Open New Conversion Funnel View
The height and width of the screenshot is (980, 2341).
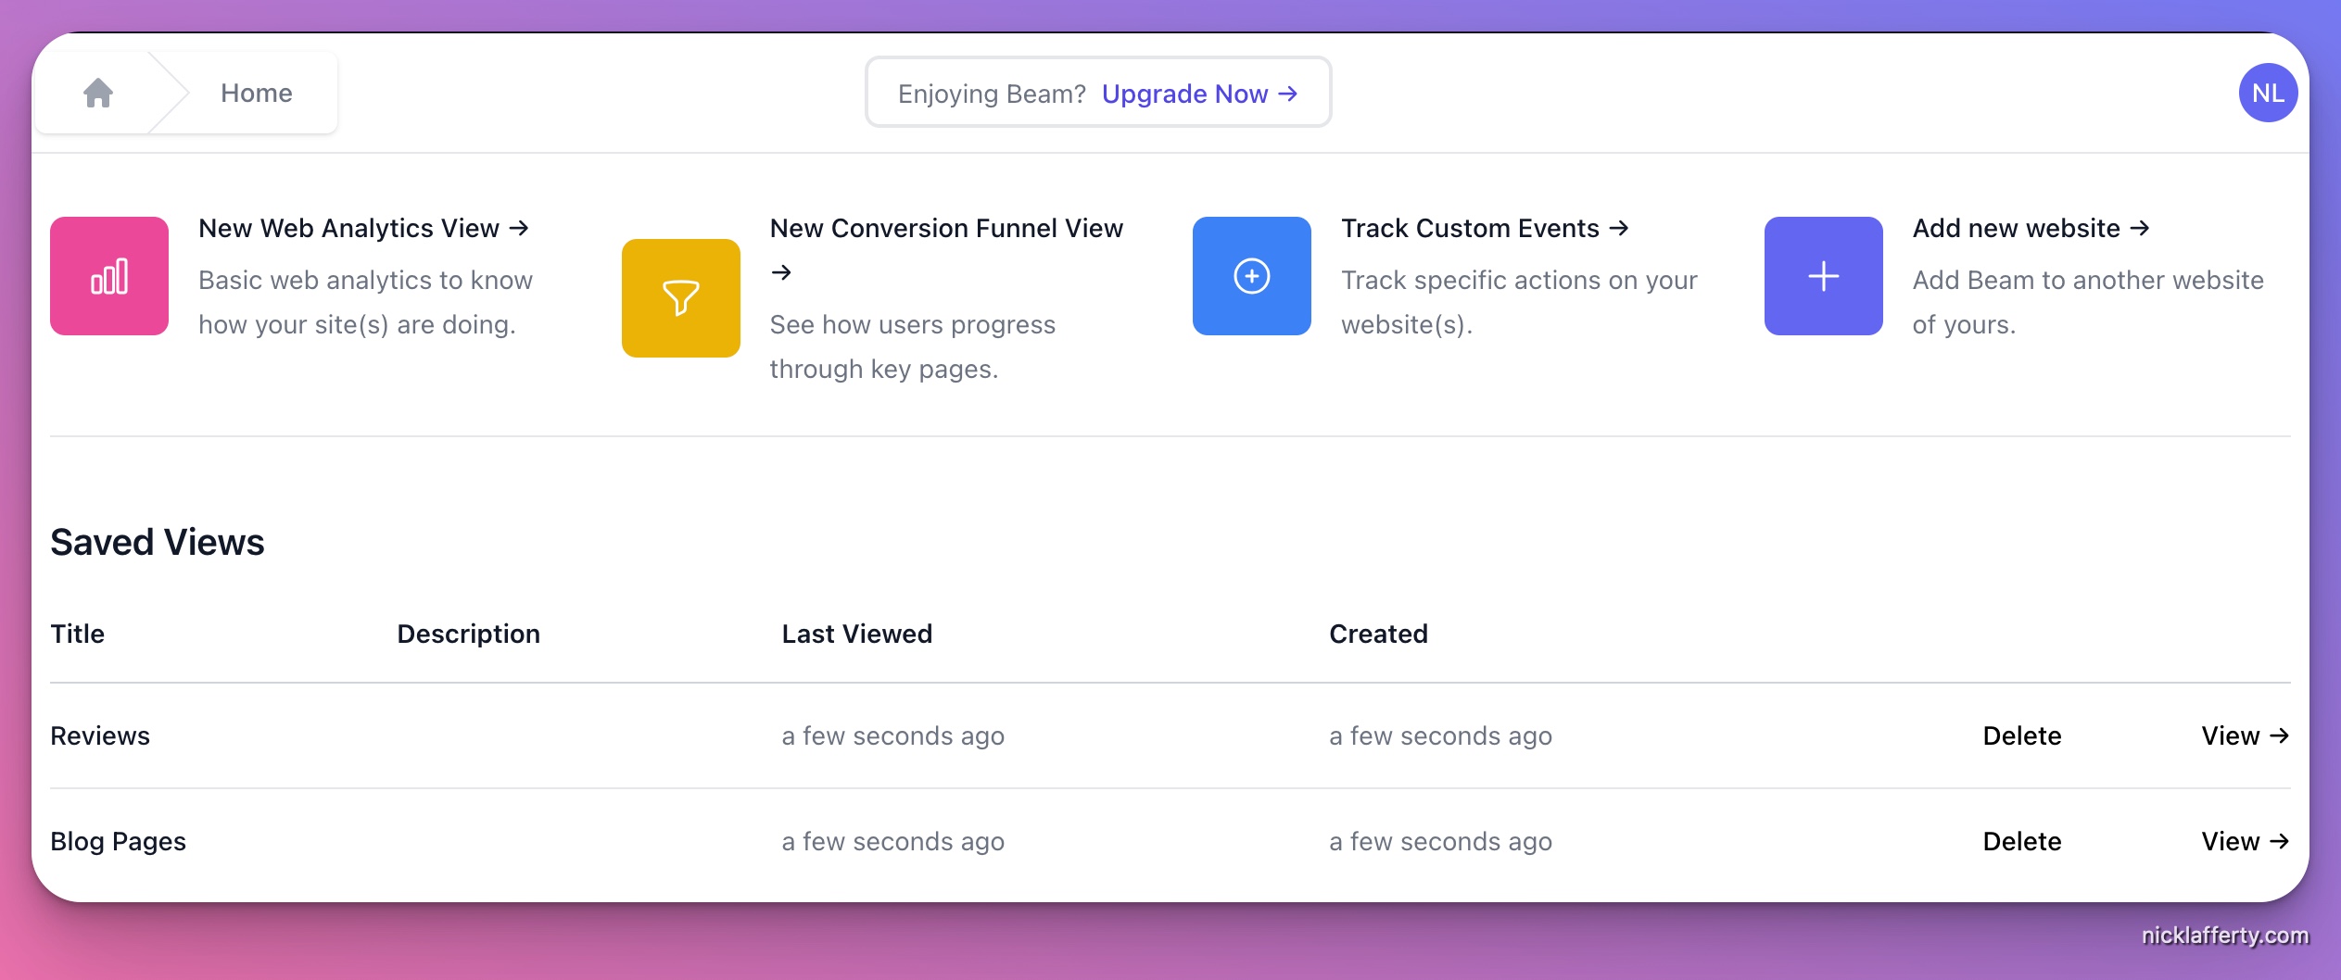(x=945, y=228)
